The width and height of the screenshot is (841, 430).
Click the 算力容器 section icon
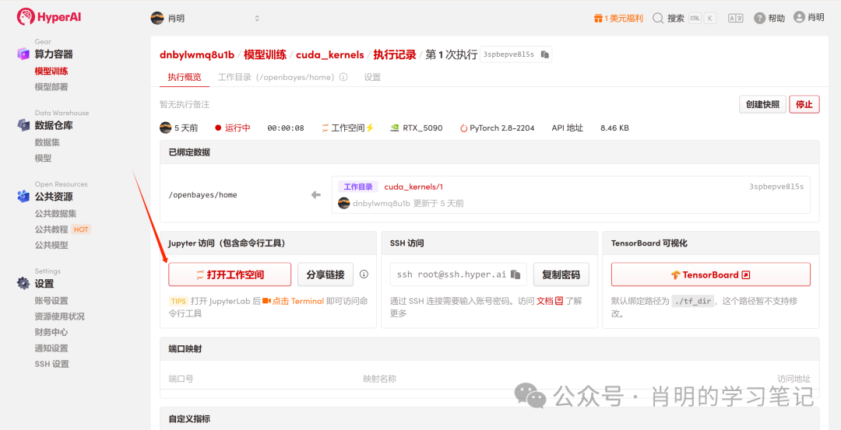(x=23, y=54)
